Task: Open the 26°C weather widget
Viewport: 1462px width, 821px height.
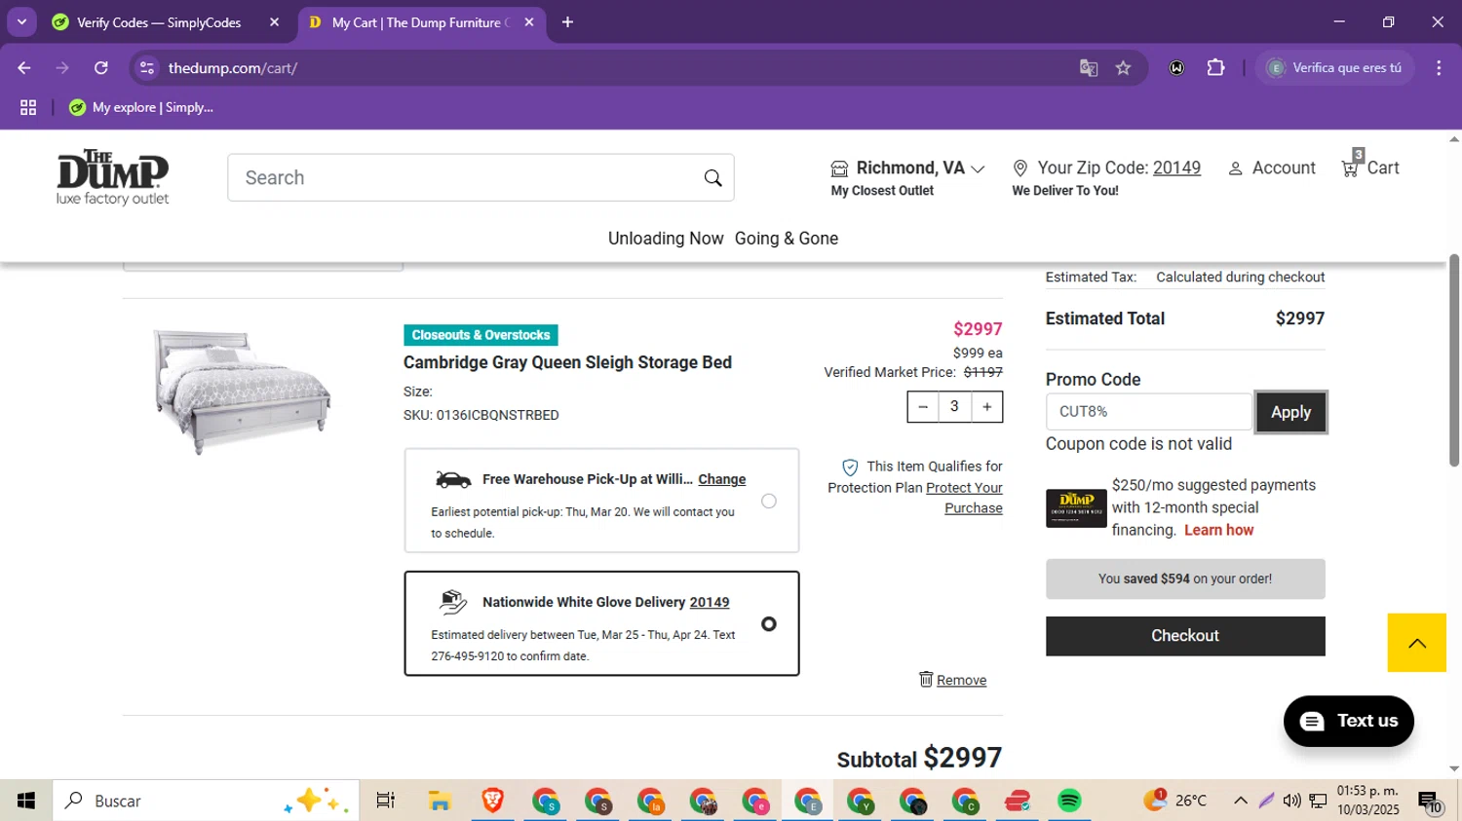Action: [1175, 801]
